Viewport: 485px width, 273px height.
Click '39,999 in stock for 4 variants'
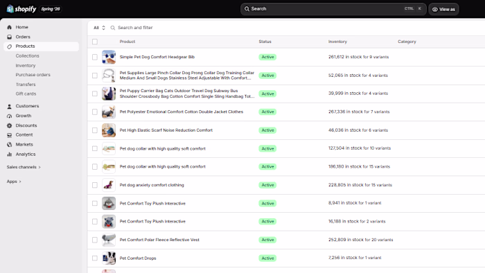pyautogui.click(x=358, y=94)
